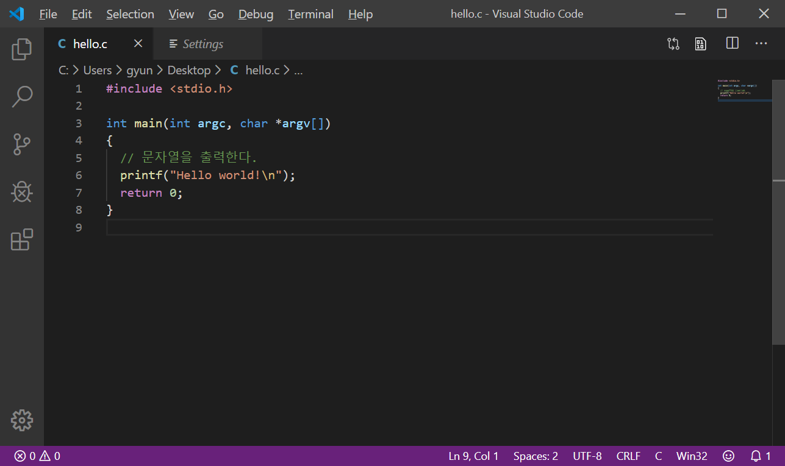Open the Manage gear menu
785x466 pixels.
pyautogui.click(x=22, y=420)
